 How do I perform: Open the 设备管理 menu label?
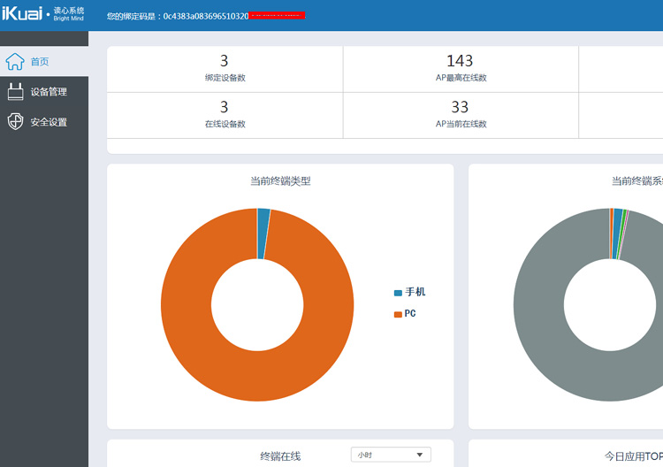[x=49, y=92]
